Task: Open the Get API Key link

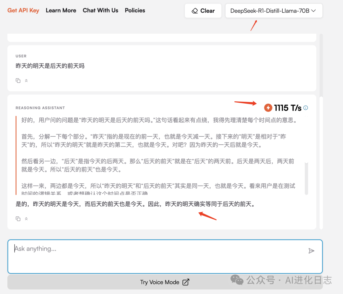Action: click(23, 10)
